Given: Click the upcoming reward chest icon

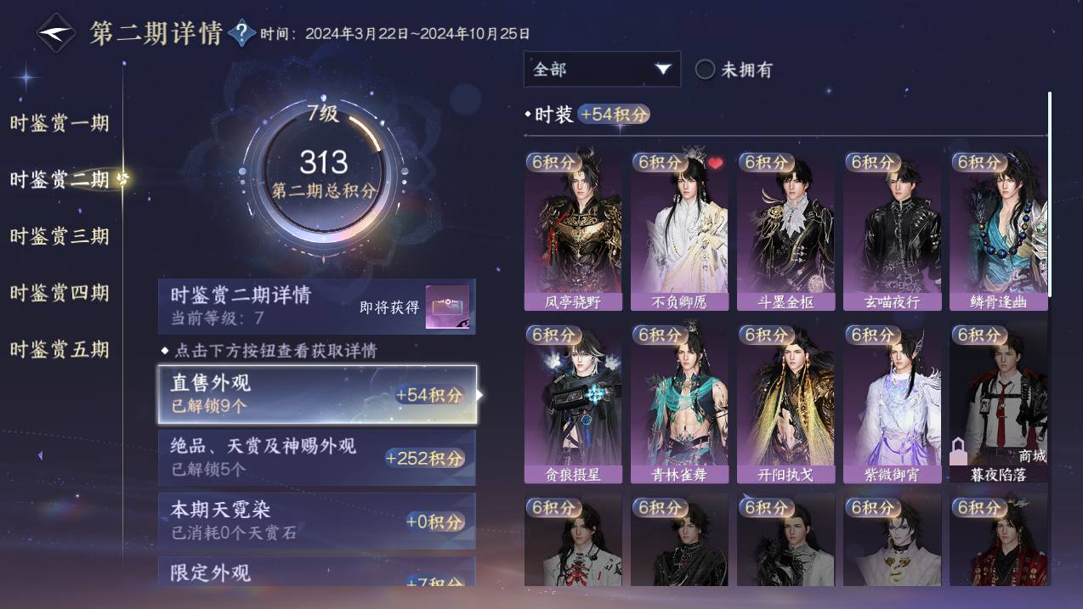Looking at the screenshot, I should (x=447, y=307).
